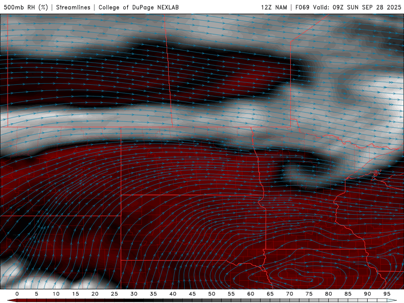Click the "Streamlines" label in header

click(73, 7)
